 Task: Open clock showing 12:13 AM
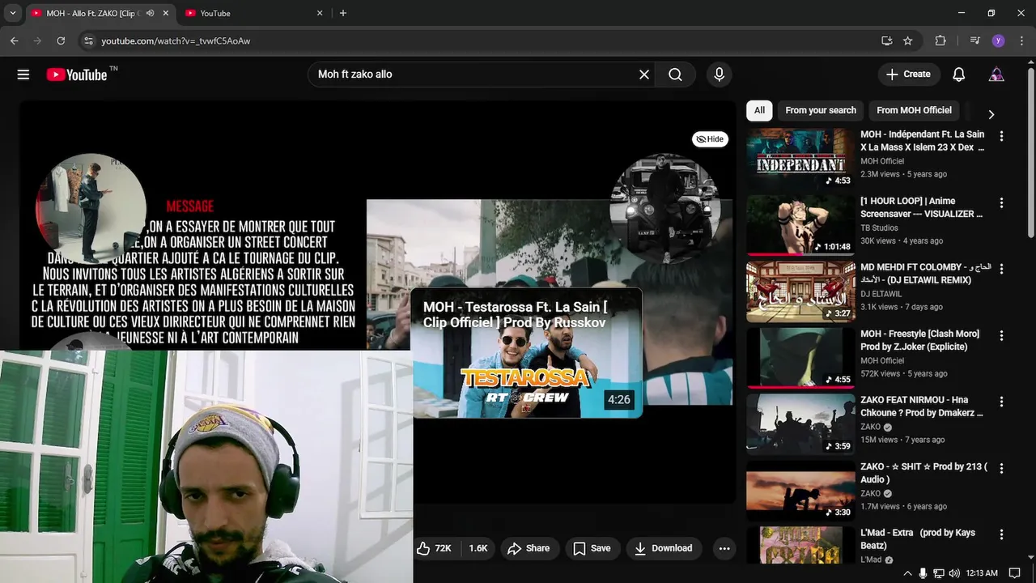pyautogui.click(x=982, y=573)
